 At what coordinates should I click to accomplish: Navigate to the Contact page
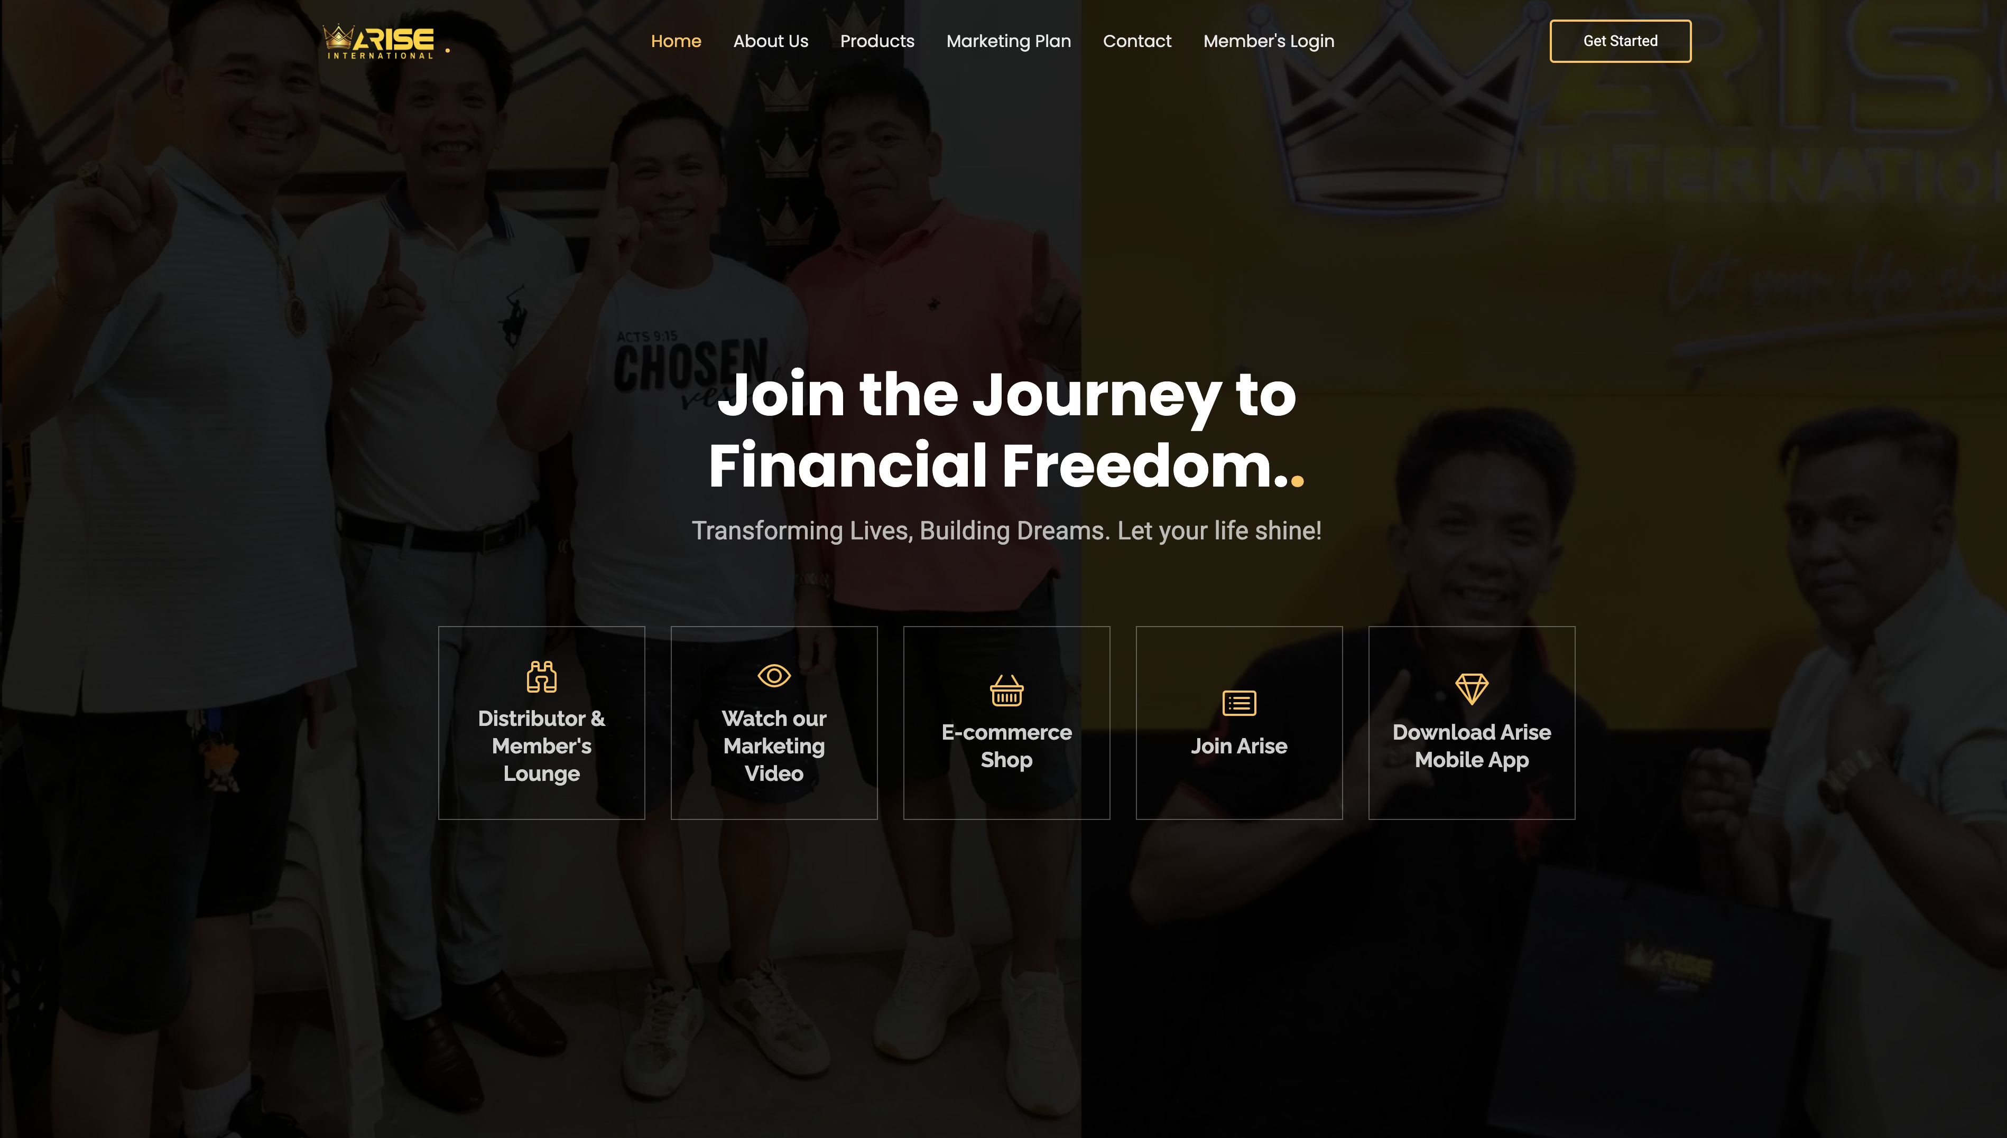[1137, 41]
